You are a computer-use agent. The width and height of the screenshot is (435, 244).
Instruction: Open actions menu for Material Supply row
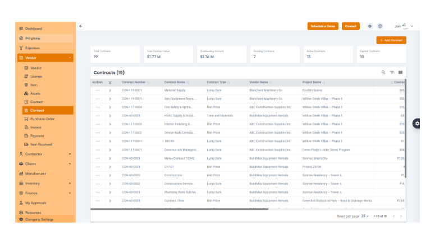click(x=98, y=90)
